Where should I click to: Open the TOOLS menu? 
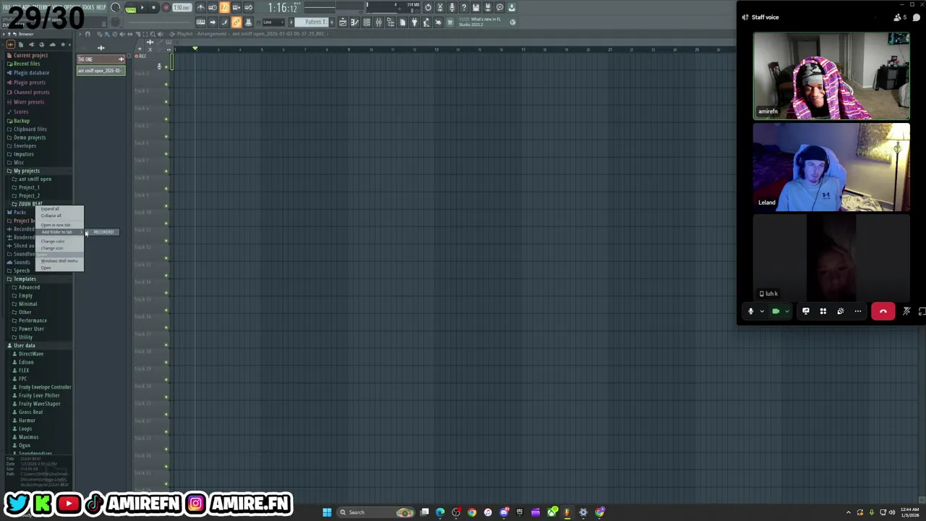(88, 7)
